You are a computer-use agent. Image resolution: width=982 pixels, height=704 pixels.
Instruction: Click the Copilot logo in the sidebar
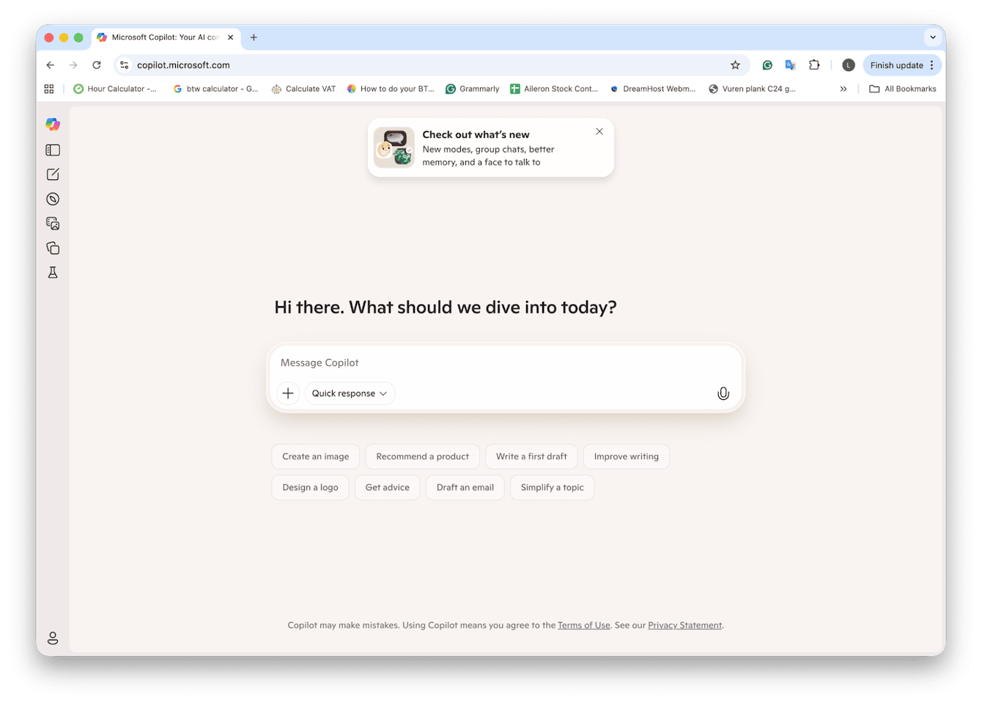click(x=52, y=125)
